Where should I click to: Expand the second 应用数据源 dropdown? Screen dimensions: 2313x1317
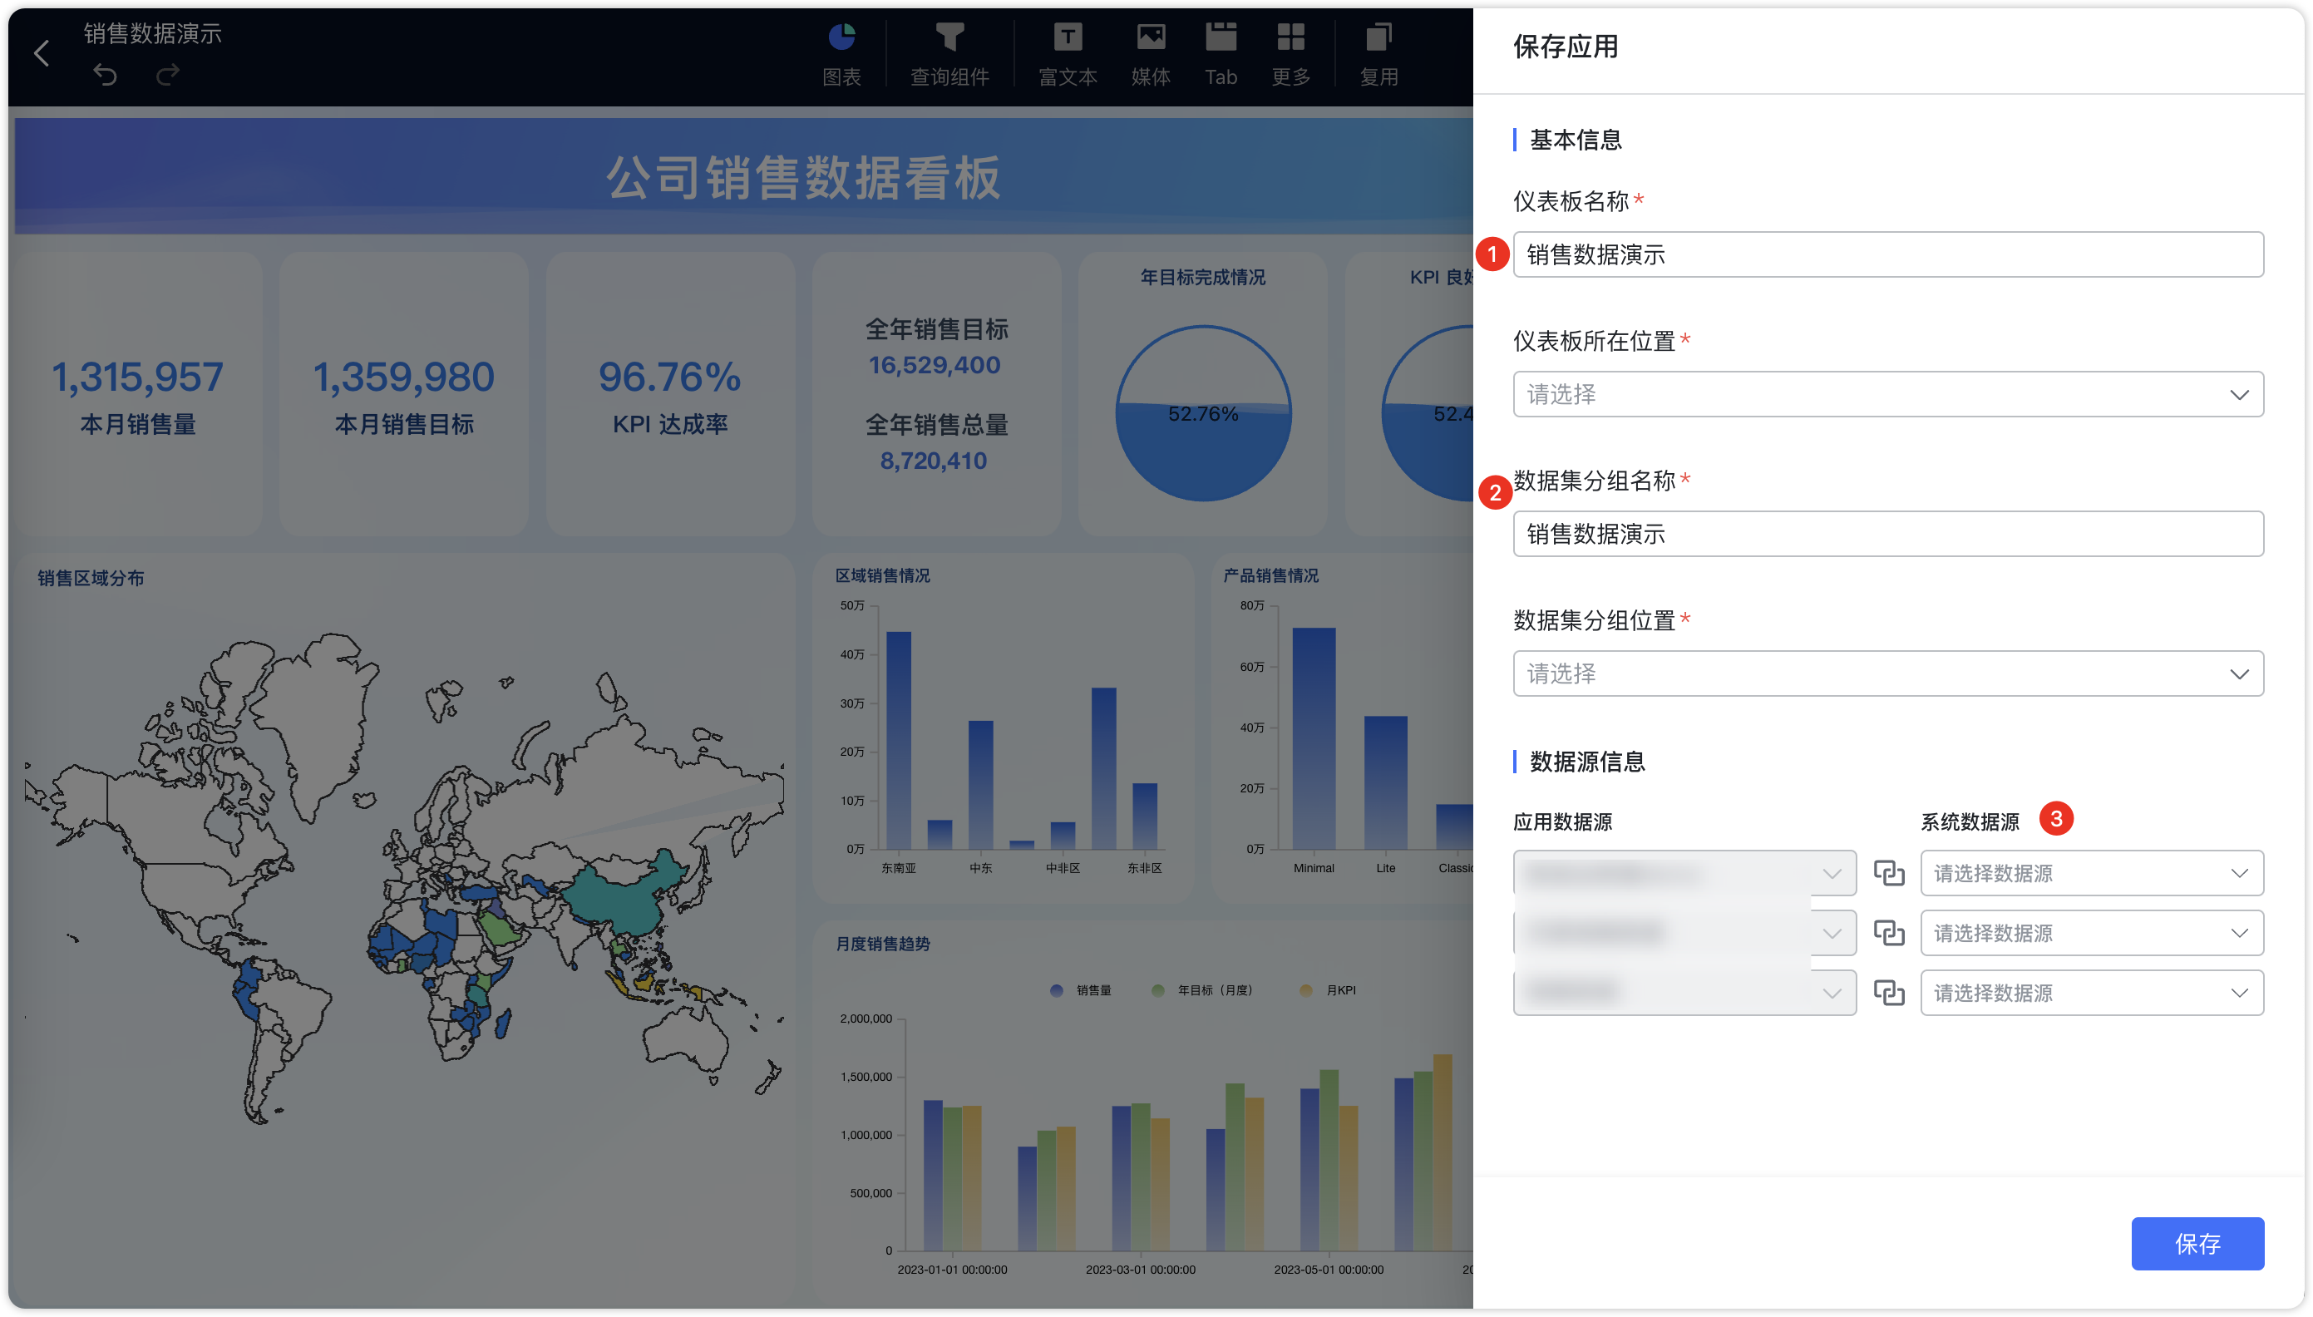1684,933
